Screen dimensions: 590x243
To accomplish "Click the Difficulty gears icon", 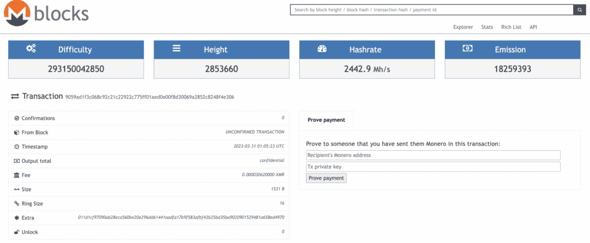I will [31, 50].
